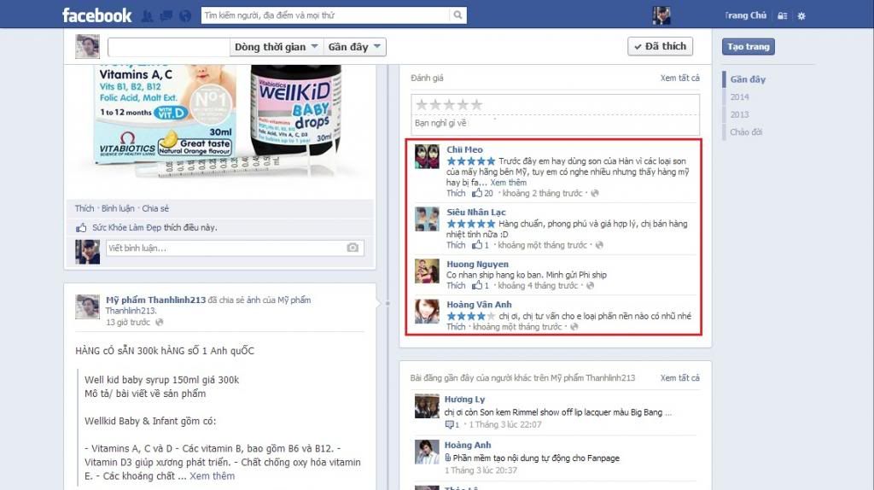Image resolution: width=874 pixels, height=490 pixels.
Task: Open the messages icon in top bar
Action: click(x=165, y=15)
